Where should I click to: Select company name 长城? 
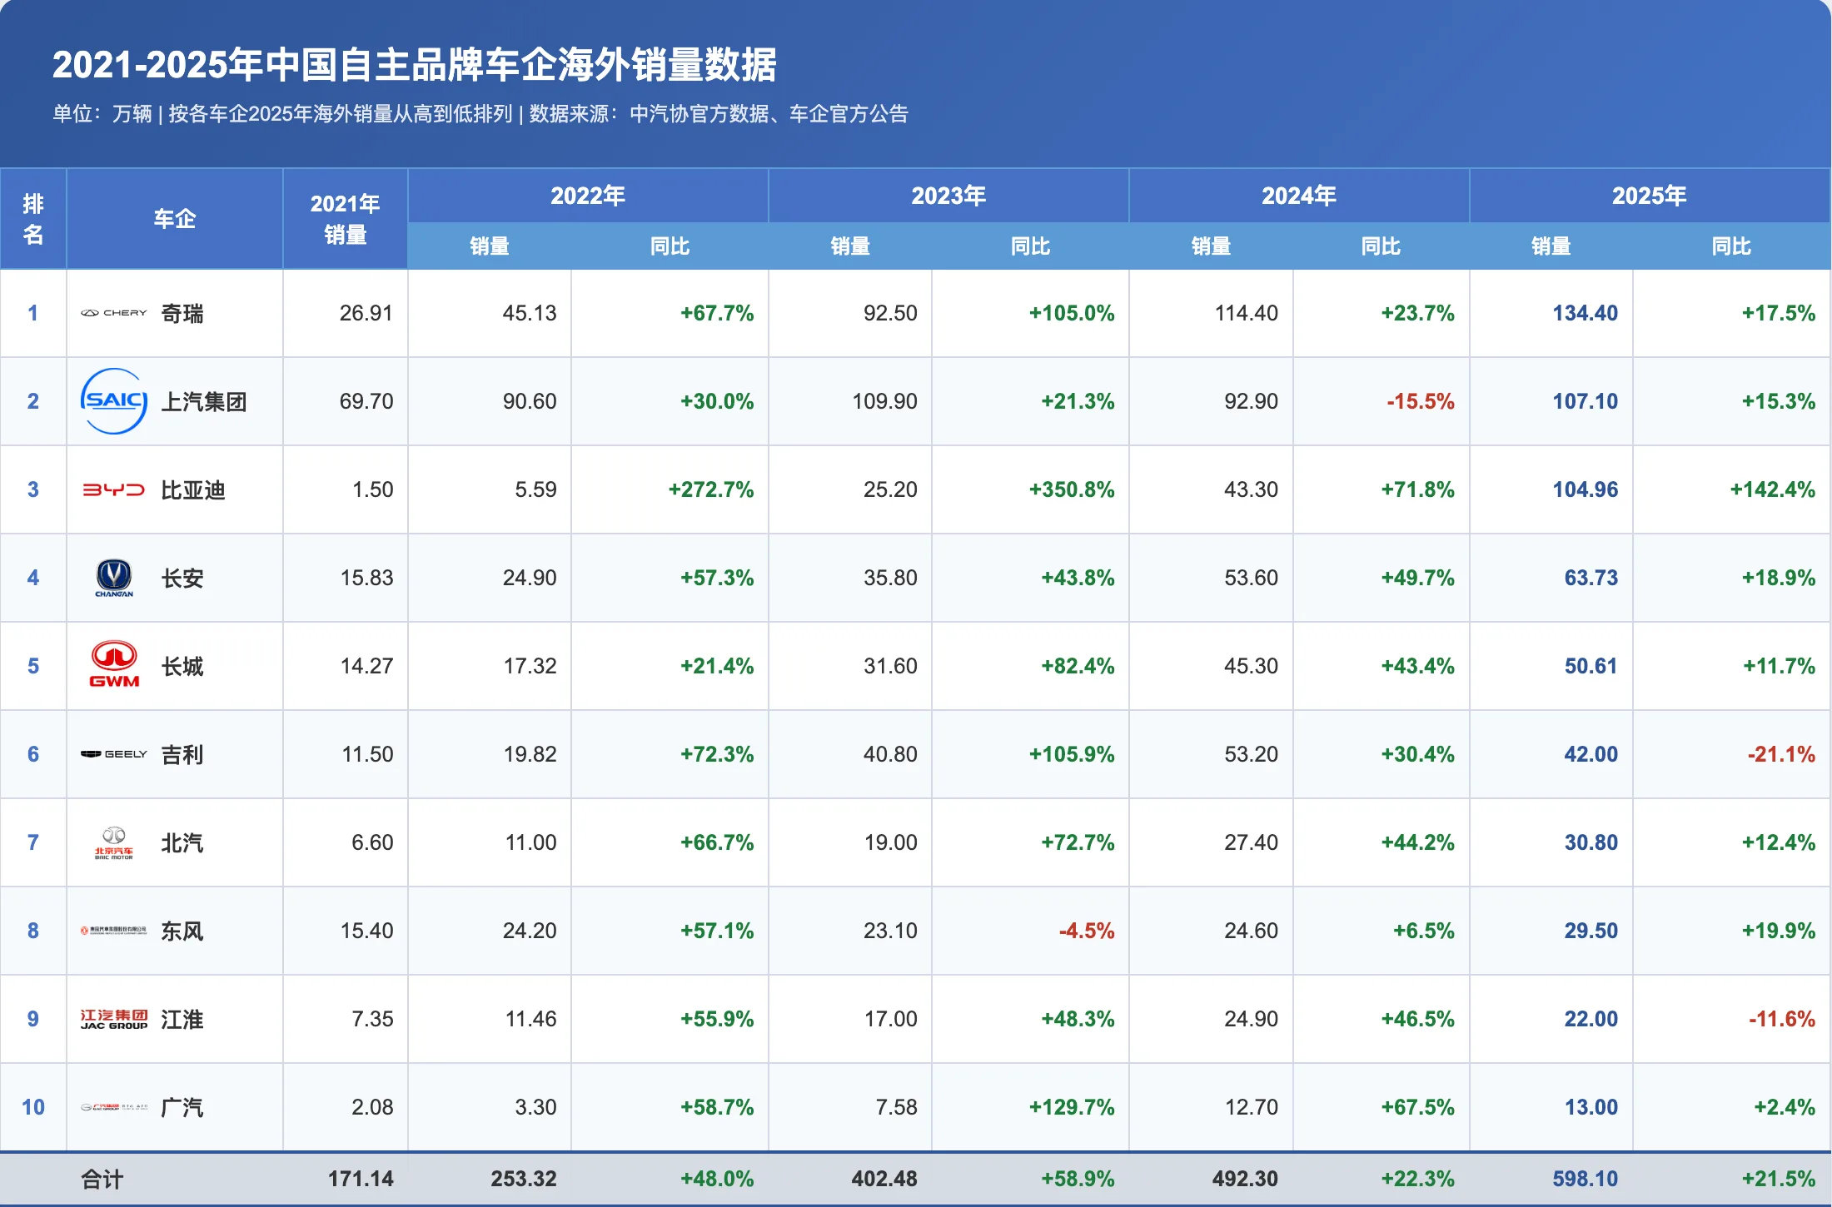click(182, 667)
